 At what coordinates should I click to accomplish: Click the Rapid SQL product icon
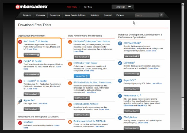[x=120, y=81]
